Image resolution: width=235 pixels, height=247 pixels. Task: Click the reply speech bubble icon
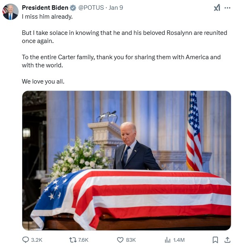25,240
